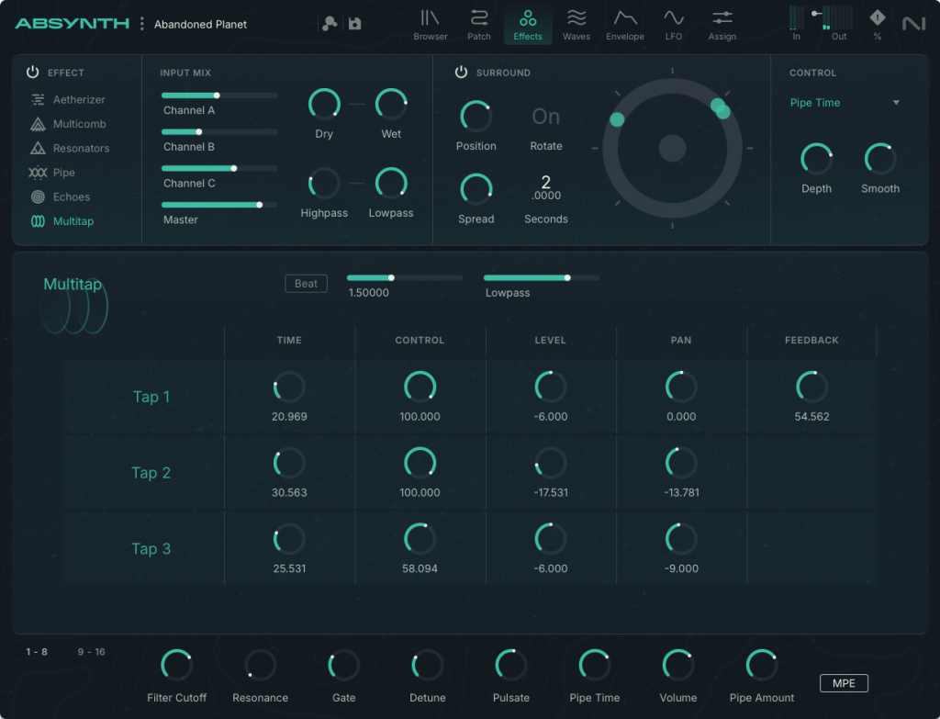Screen dimensions: 940x719
Task: Go to the LFO page
Action: coord(674,25)
